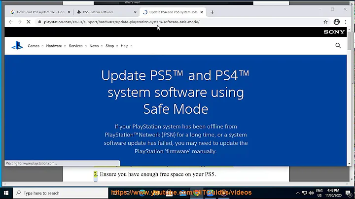Expand the Shop navigation menu
This screenshot has height=199, width=355.
pyautogui.click(x=111, y=46)
